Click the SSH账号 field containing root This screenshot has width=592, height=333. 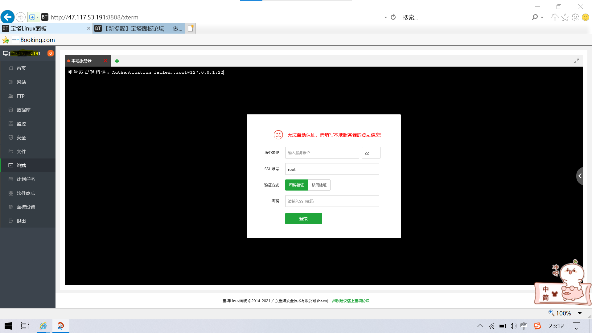332,169
